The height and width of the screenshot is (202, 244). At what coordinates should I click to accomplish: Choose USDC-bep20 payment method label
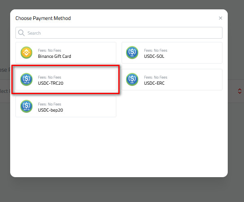point(50,110)
